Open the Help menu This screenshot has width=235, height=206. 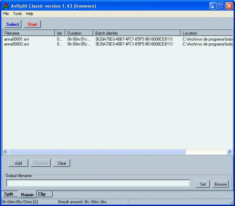[30, 14]
